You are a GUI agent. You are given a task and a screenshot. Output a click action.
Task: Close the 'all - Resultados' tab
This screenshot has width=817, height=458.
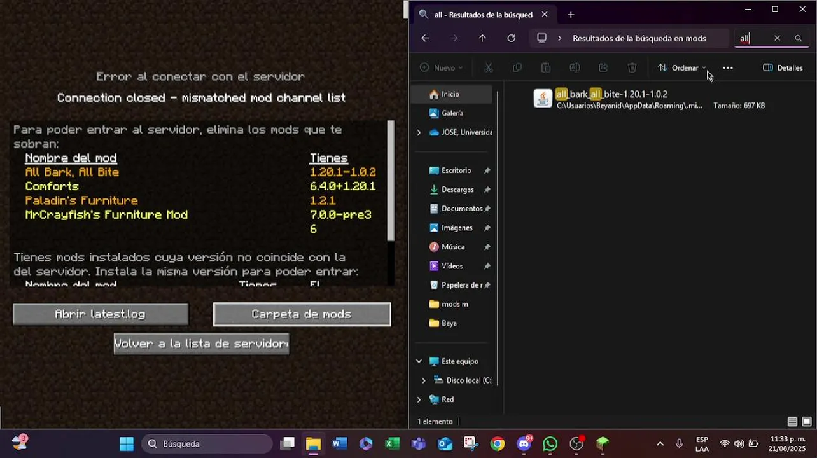(x=545, y=15)
